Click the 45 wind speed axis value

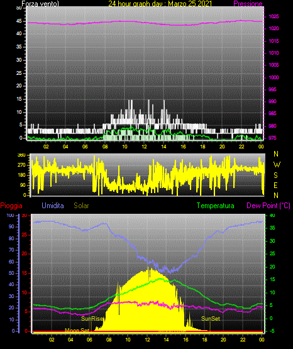coord(19,21)
